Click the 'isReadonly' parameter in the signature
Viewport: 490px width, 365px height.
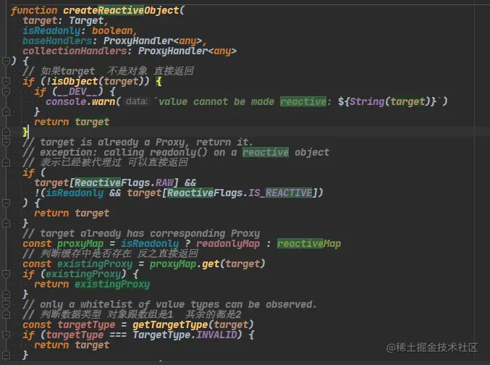pyautogui.click(x=51, y=30)
